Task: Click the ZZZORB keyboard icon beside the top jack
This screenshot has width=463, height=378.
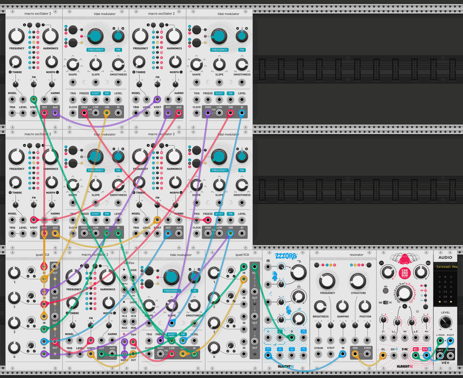Action: pyautogui.click(x=268, y=261)
